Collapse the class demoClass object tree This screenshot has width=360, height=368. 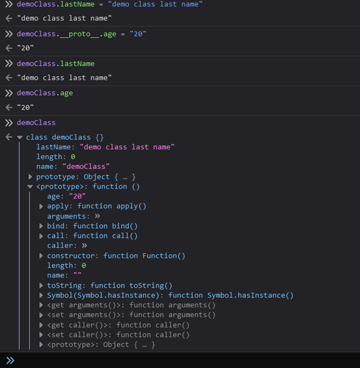20,138
